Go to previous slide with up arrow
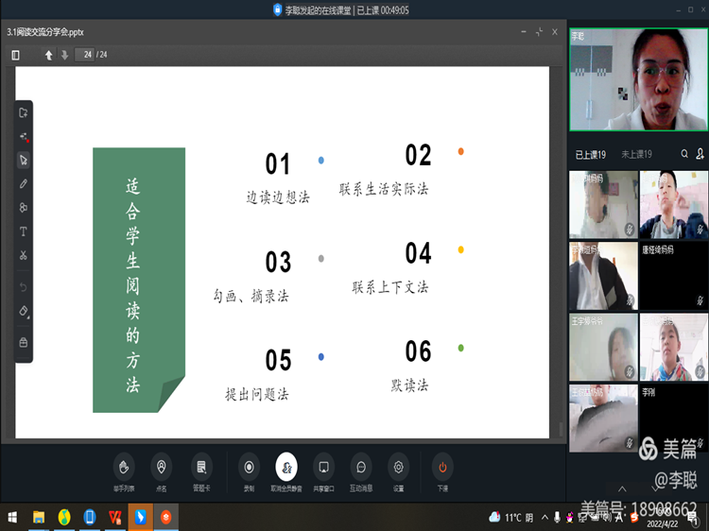Screen dimensions: 709x531 [49, 55]
